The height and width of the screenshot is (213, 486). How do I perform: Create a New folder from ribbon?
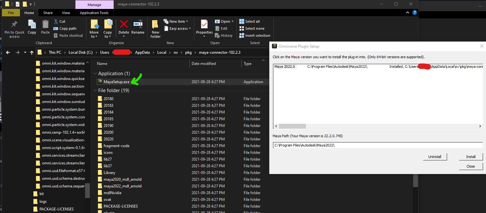pyautogui.click(x=155, y=29)
